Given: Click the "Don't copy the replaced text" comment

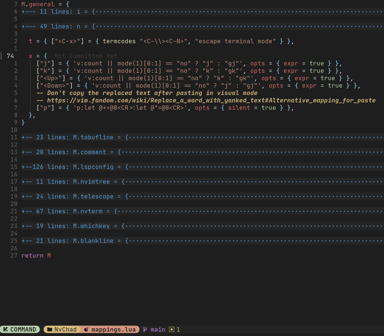Looking at the screenshot, I should click(x=147, y=93).
